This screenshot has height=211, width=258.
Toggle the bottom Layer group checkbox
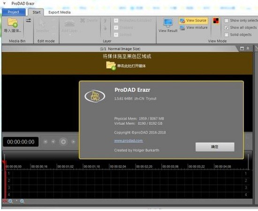116,35
